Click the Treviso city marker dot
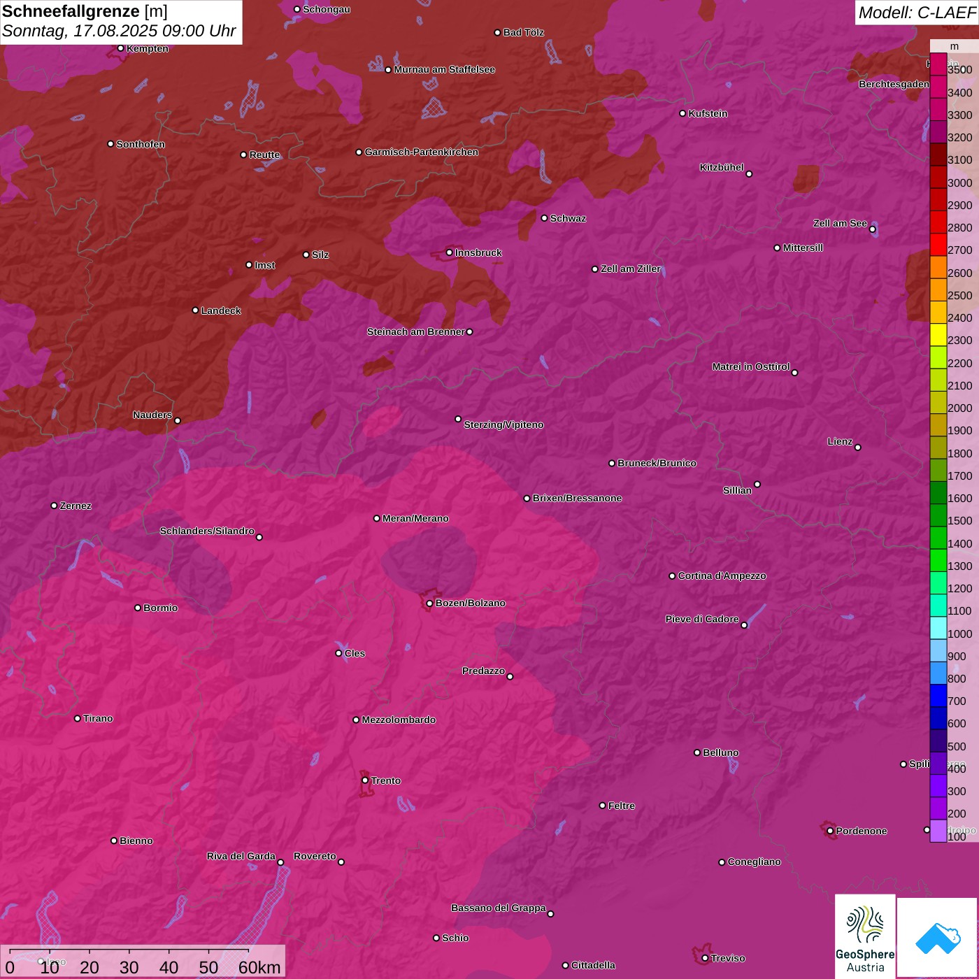 tap(705, 958)
